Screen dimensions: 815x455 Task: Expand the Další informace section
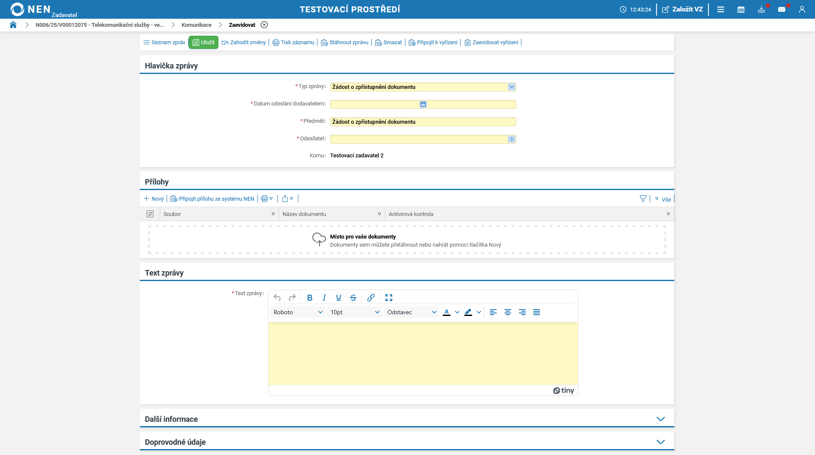(660, 419)
